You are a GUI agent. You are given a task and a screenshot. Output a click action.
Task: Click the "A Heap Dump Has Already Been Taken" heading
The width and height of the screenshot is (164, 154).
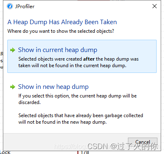[62, 22]
